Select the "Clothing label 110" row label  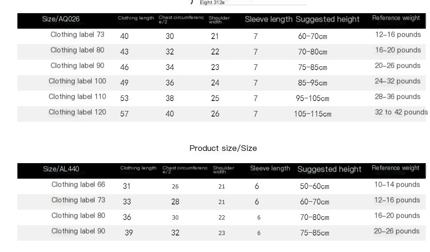click(77, 97)
